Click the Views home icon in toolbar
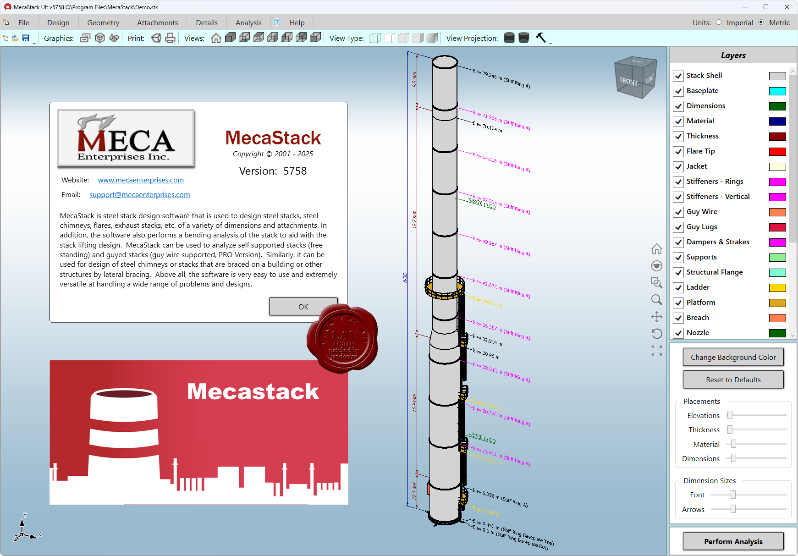This screenshot has width=798, height=556. tap(216, 38)
